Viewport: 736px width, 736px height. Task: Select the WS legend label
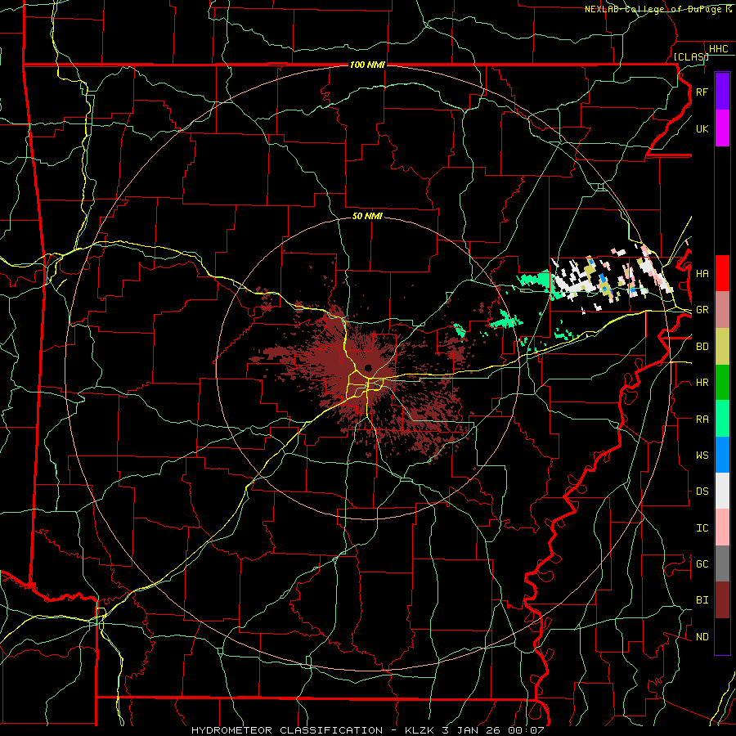coord(702,456)
